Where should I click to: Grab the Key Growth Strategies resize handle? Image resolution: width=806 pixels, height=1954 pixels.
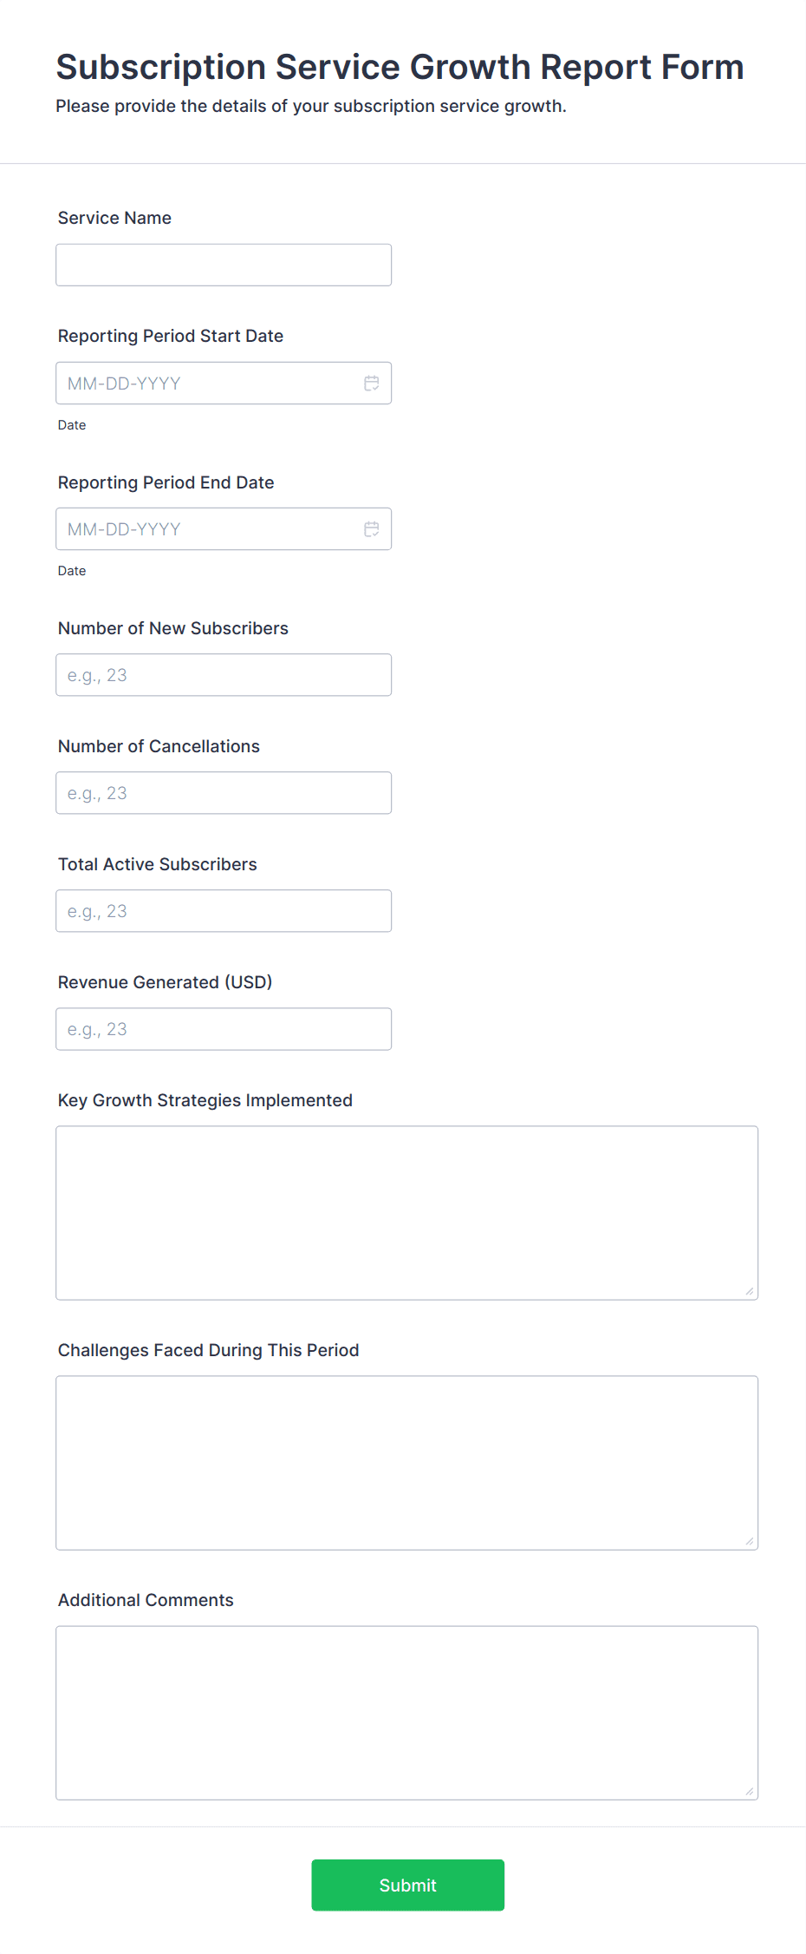pos(750,1291)
